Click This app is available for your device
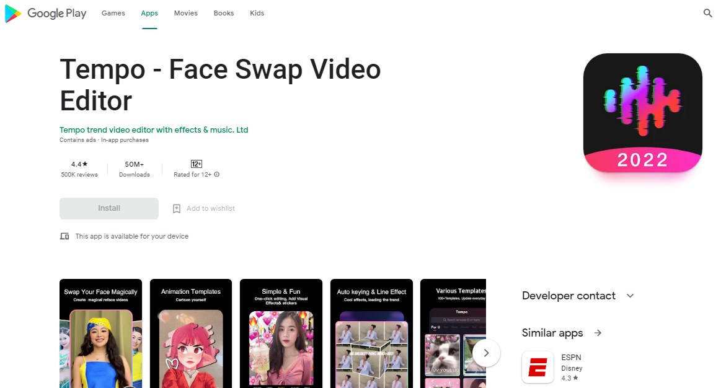The image size is (721, 388). pos(132,236)
